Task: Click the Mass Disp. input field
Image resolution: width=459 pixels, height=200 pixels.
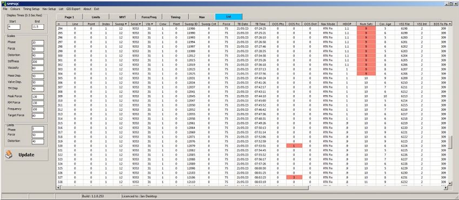Action: pos(38,76)
